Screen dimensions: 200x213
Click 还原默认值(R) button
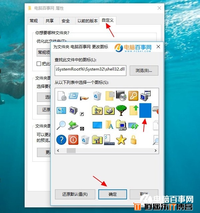coord(75,194)
